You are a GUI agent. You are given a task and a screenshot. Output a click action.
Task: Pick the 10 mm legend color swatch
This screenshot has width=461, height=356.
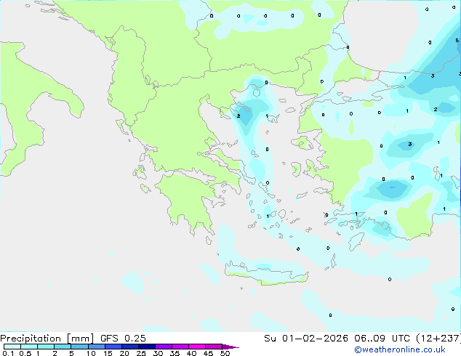tap(96, 347)
